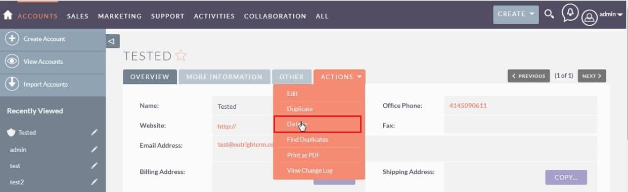Open office phone number 4145090611 link
Screen dimensions: 628x192
(x=468, y=106)
